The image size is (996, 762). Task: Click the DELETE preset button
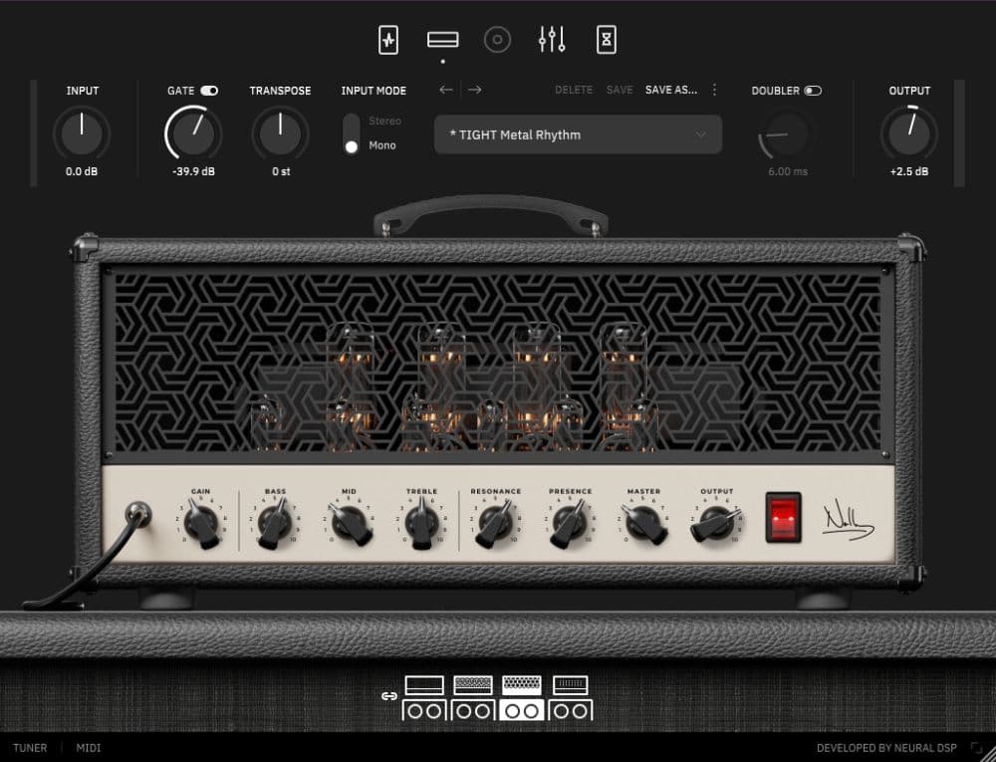[x=574, y=91]
